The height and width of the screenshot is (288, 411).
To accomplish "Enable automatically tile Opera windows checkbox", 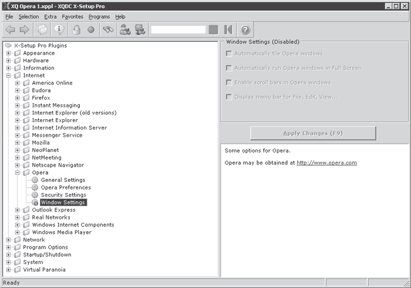I will point(228,53).
